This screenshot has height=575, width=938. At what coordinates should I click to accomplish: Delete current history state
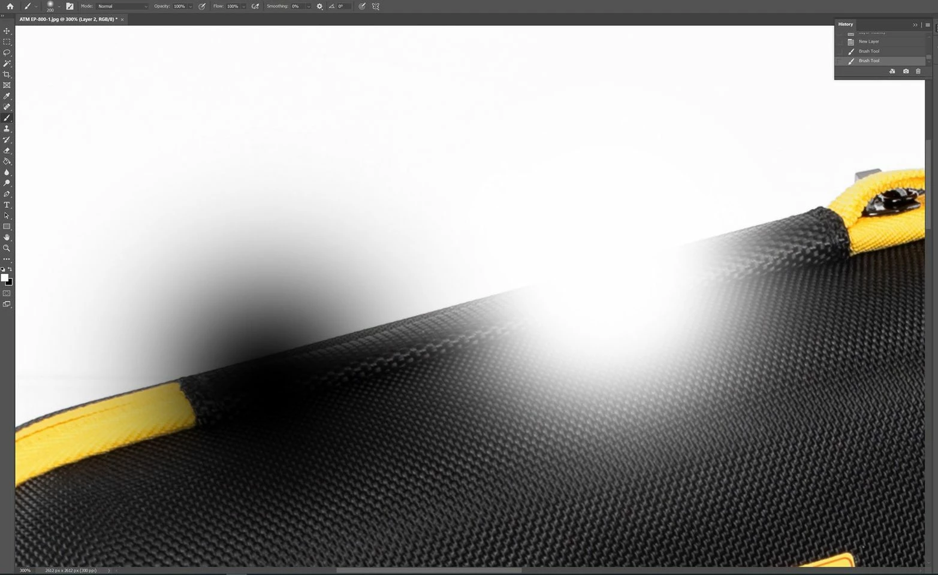coord(918,71)
